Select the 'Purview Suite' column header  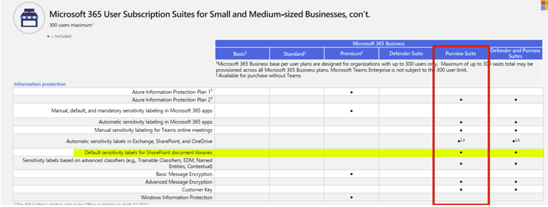click(x=461, y=54)
